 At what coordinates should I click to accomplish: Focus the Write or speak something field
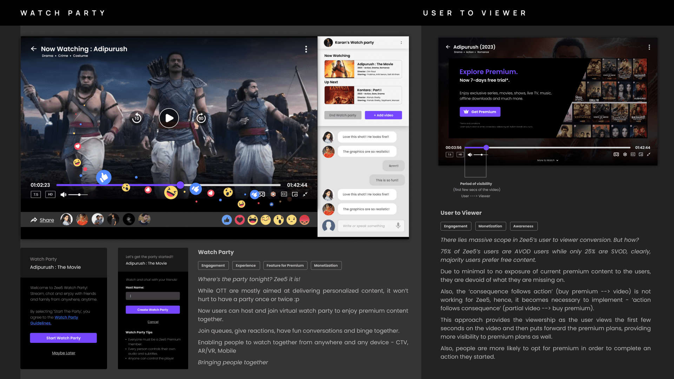pos(371,226)
